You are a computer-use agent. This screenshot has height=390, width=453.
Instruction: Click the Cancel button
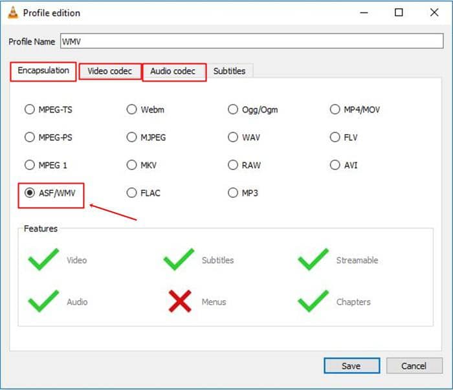(x=414, y=365)
